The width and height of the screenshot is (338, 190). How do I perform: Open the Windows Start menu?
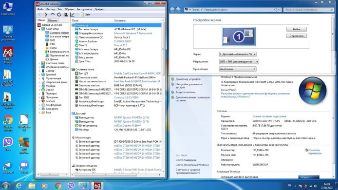[x=5, y=186]
